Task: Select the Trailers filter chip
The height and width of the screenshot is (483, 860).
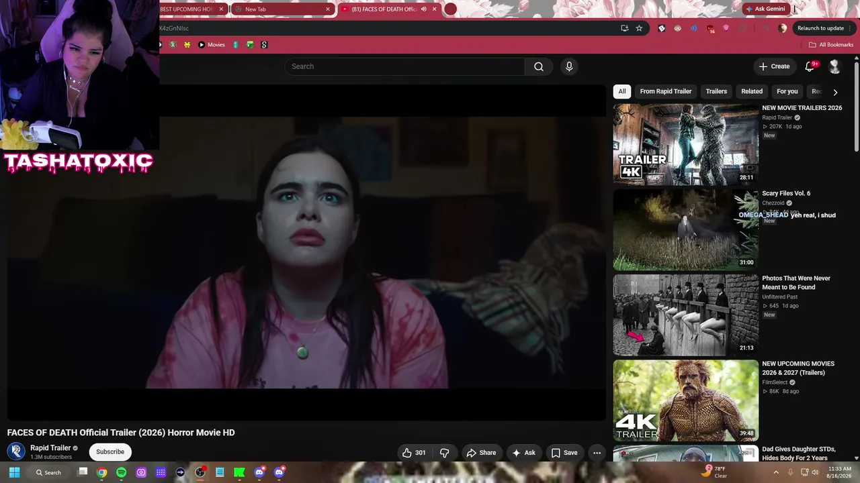Action: pos(716,91)
